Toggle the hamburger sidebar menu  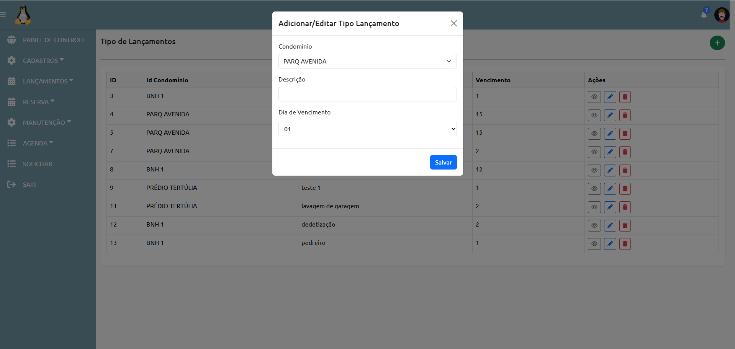tap(3, 15)
